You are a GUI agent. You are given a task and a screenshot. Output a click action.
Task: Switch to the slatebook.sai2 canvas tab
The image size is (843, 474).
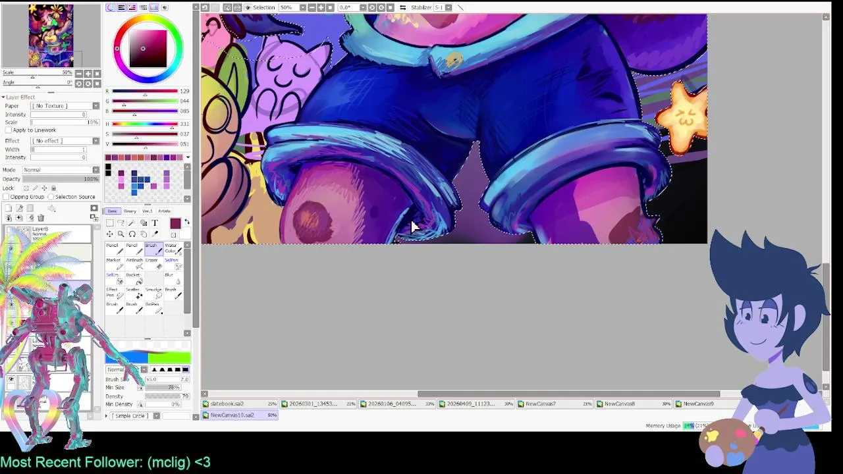point(240,404)
